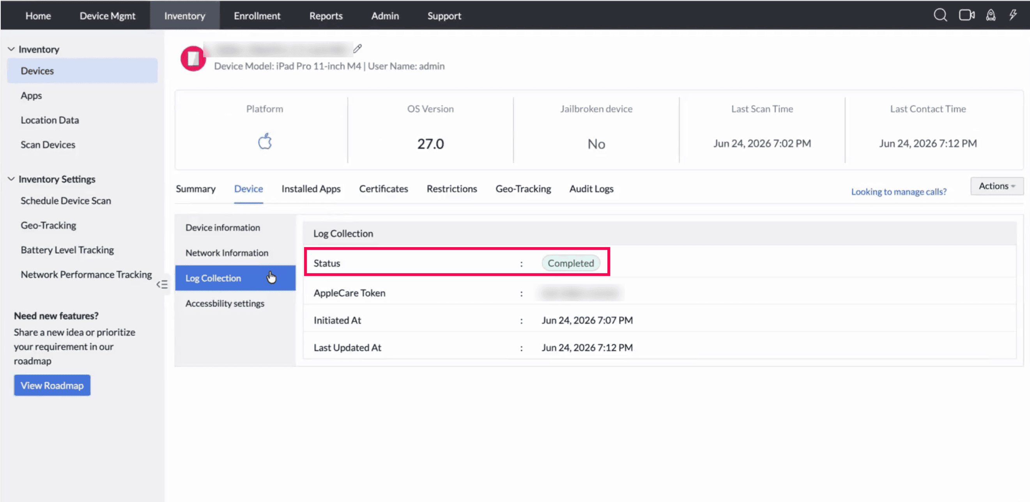The height and width of the screenshot is (502, 1030).
Task: Select Network Information in the sub-menu
Action: coord(227,253)
